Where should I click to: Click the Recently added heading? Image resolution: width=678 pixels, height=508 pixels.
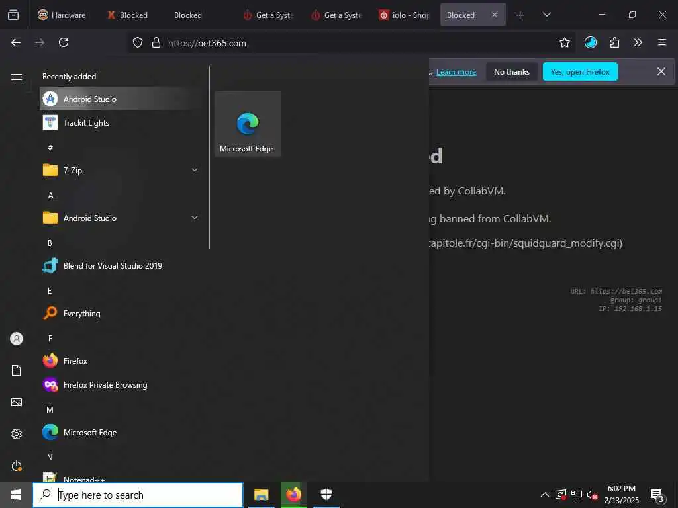coord(69,77)
